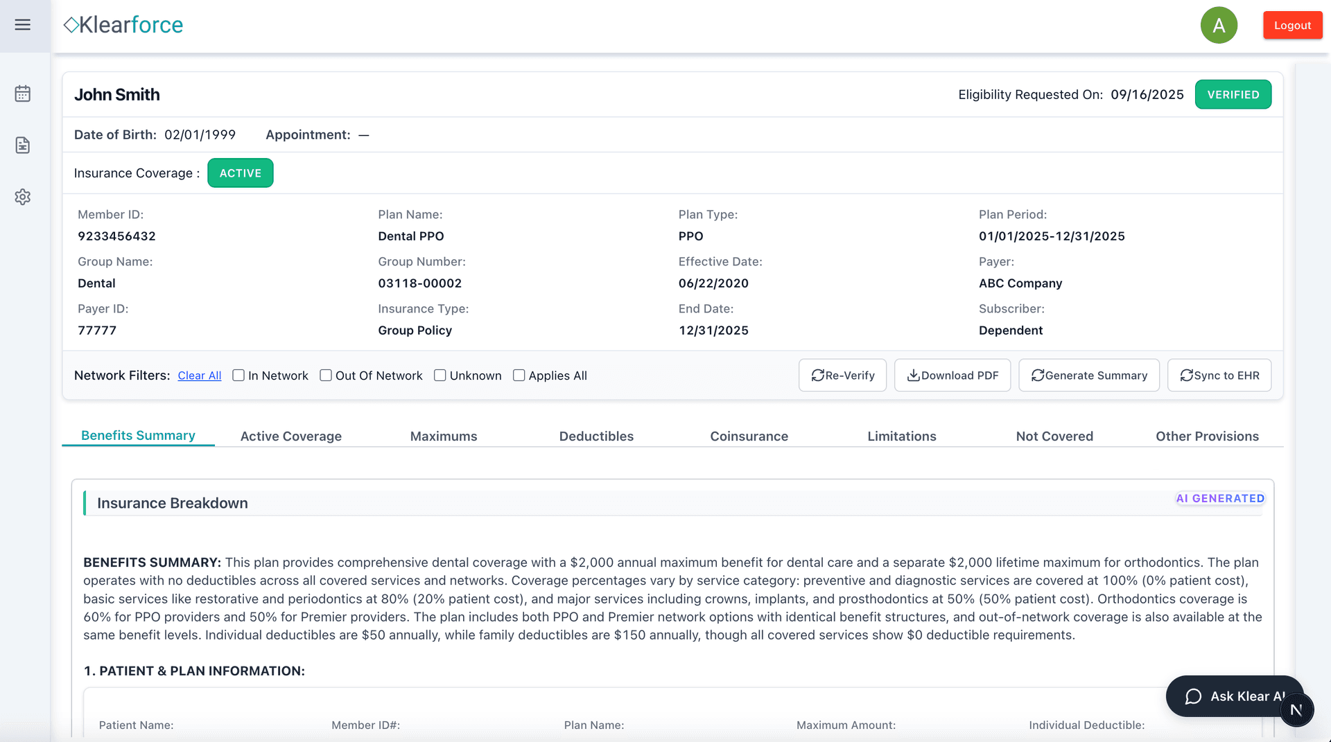The image size is (1331, 742).
Task: Open the Limitations tab
Action: [902, 436]
